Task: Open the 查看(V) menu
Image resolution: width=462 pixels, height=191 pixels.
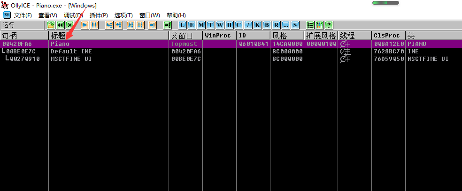Action: click(48, 15)
